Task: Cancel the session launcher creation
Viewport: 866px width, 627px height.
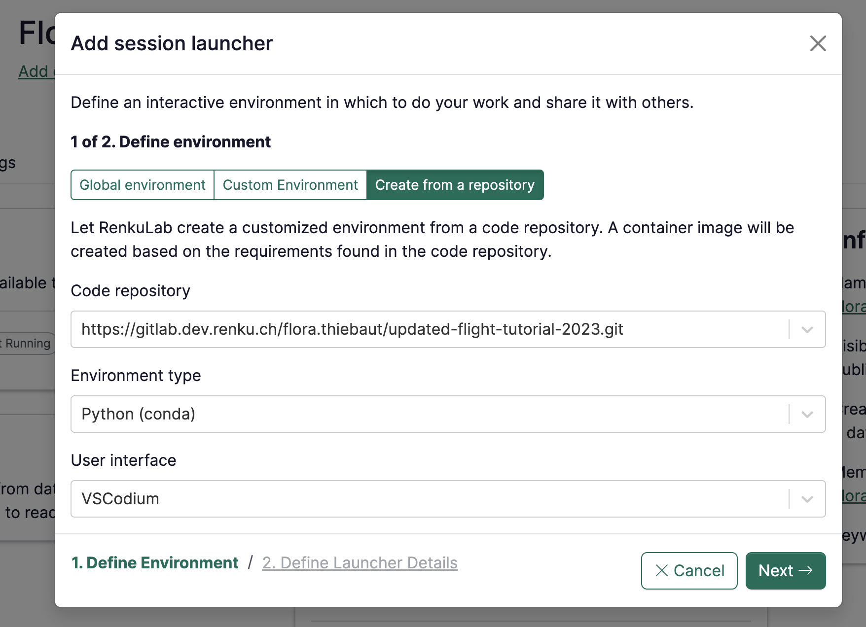Action: 689,570
